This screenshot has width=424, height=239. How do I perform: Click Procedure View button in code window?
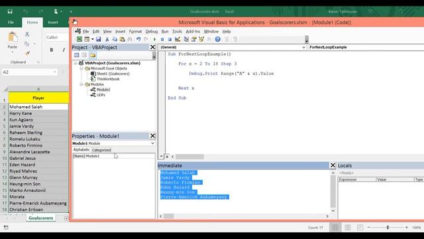pyautogui.click(x=162, y=157)
